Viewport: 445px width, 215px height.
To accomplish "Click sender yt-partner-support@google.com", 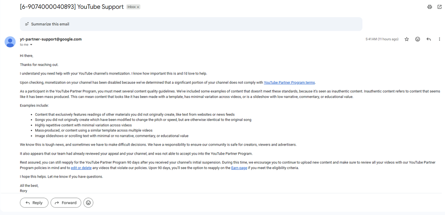I will (x=51, y=39).
